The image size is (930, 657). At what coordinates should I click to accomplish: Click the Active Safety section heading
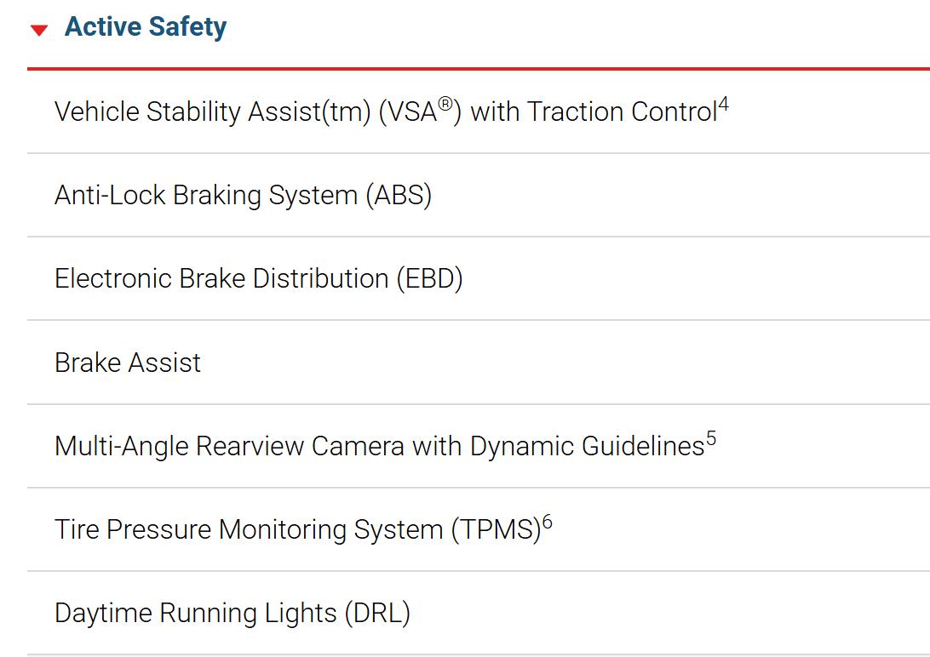[x=146, y=26]
